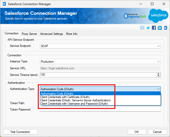Click the Cancel button
Screen dimensions: 170x137
click(x=157, y=132)
